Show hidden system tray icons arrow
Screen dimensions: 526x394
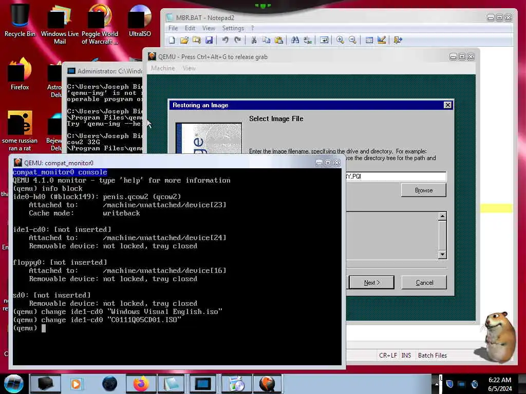click(437, 384)
